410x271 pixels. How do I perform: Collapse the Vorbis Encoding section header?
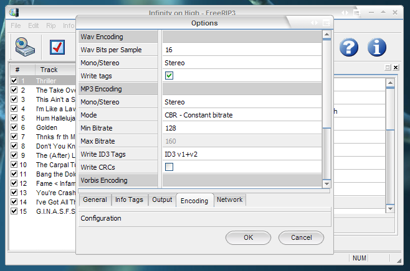tap(118, 180)
